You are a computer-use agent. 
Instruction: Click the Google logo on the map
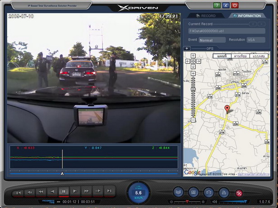[192, 172]
